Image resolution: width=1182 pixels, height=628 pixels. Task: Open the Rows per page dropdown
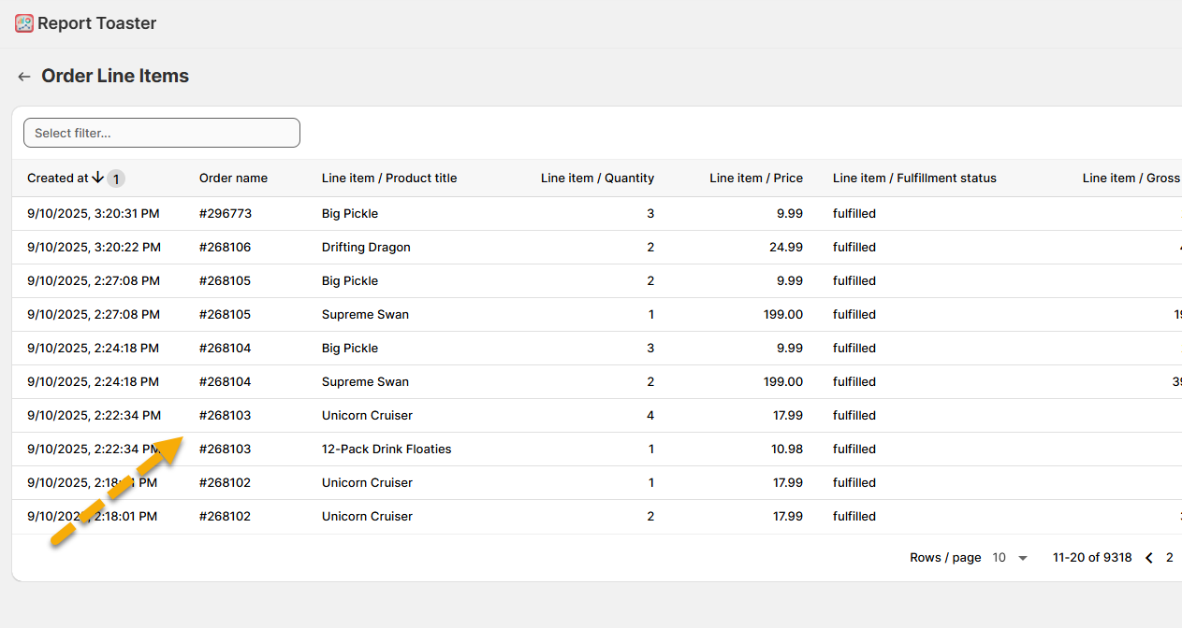pyautogui.click(x=1010, y=558)
